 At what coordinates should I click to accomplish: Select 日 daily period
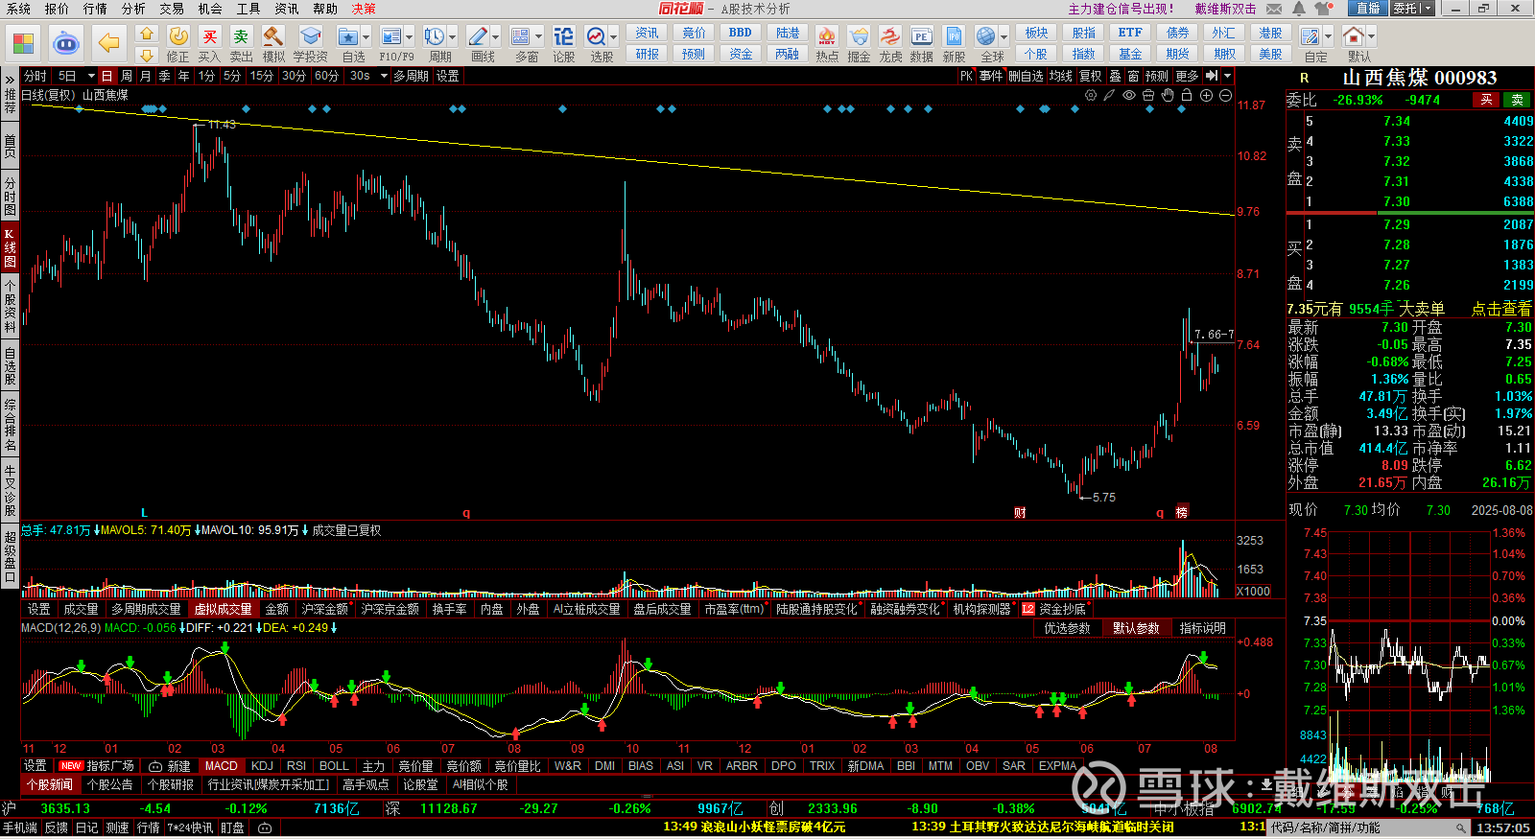point(107,76)
